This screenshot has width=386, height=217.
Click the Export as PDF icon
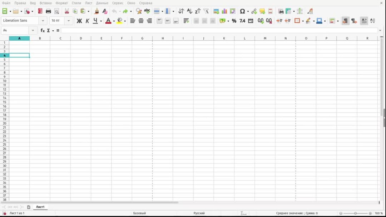40,11
